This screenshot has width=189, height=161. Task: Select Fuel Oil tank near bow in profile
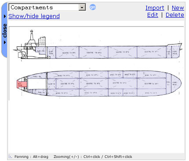[x=169, y=52]
